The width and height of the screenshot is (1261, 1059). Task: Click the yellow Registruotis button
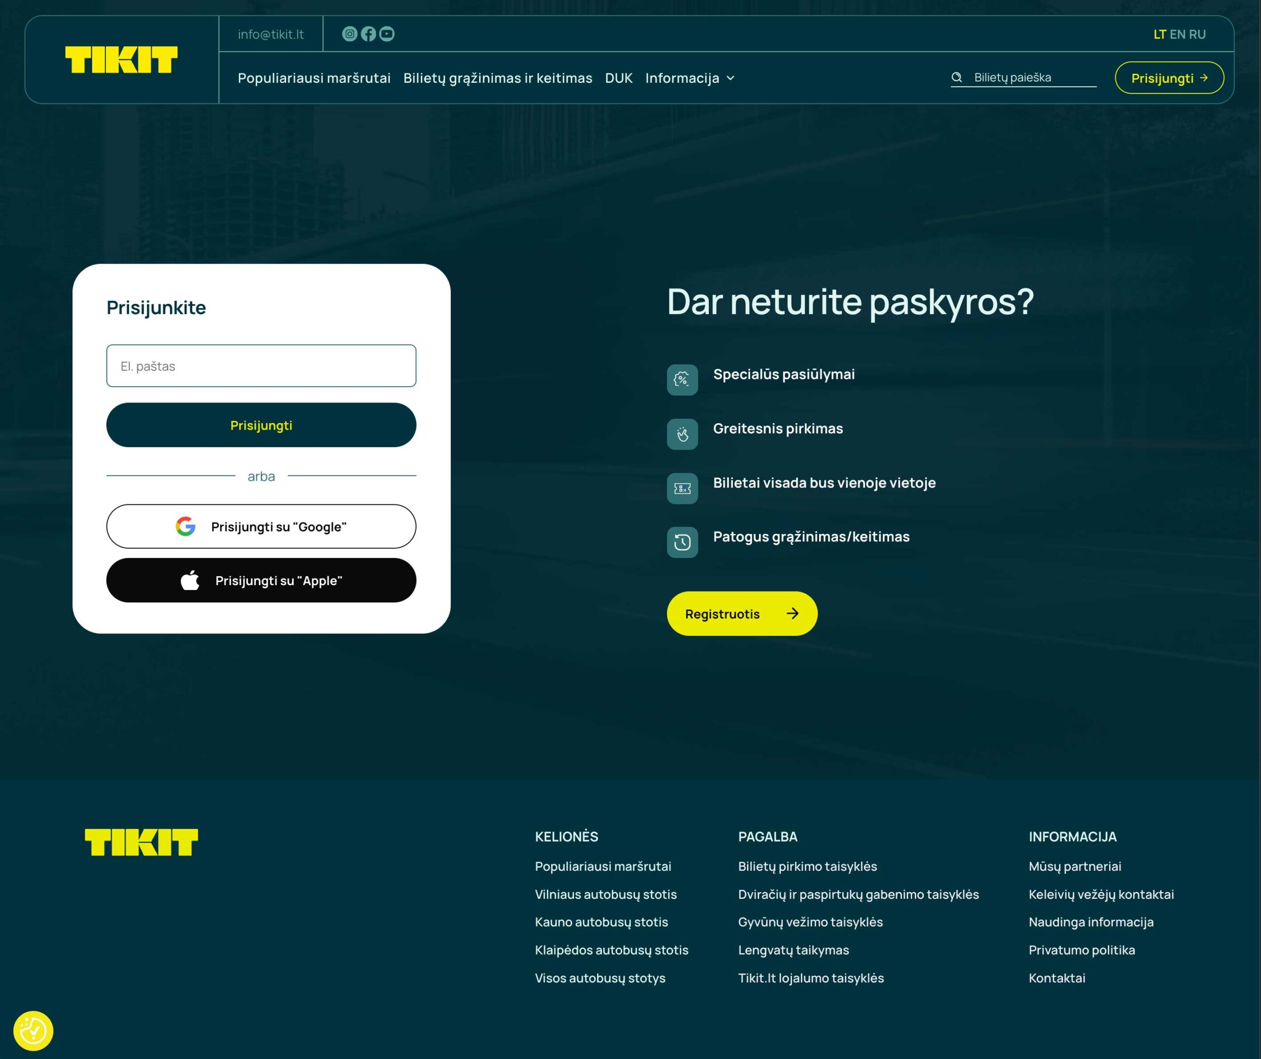click(x=742, y=614)
